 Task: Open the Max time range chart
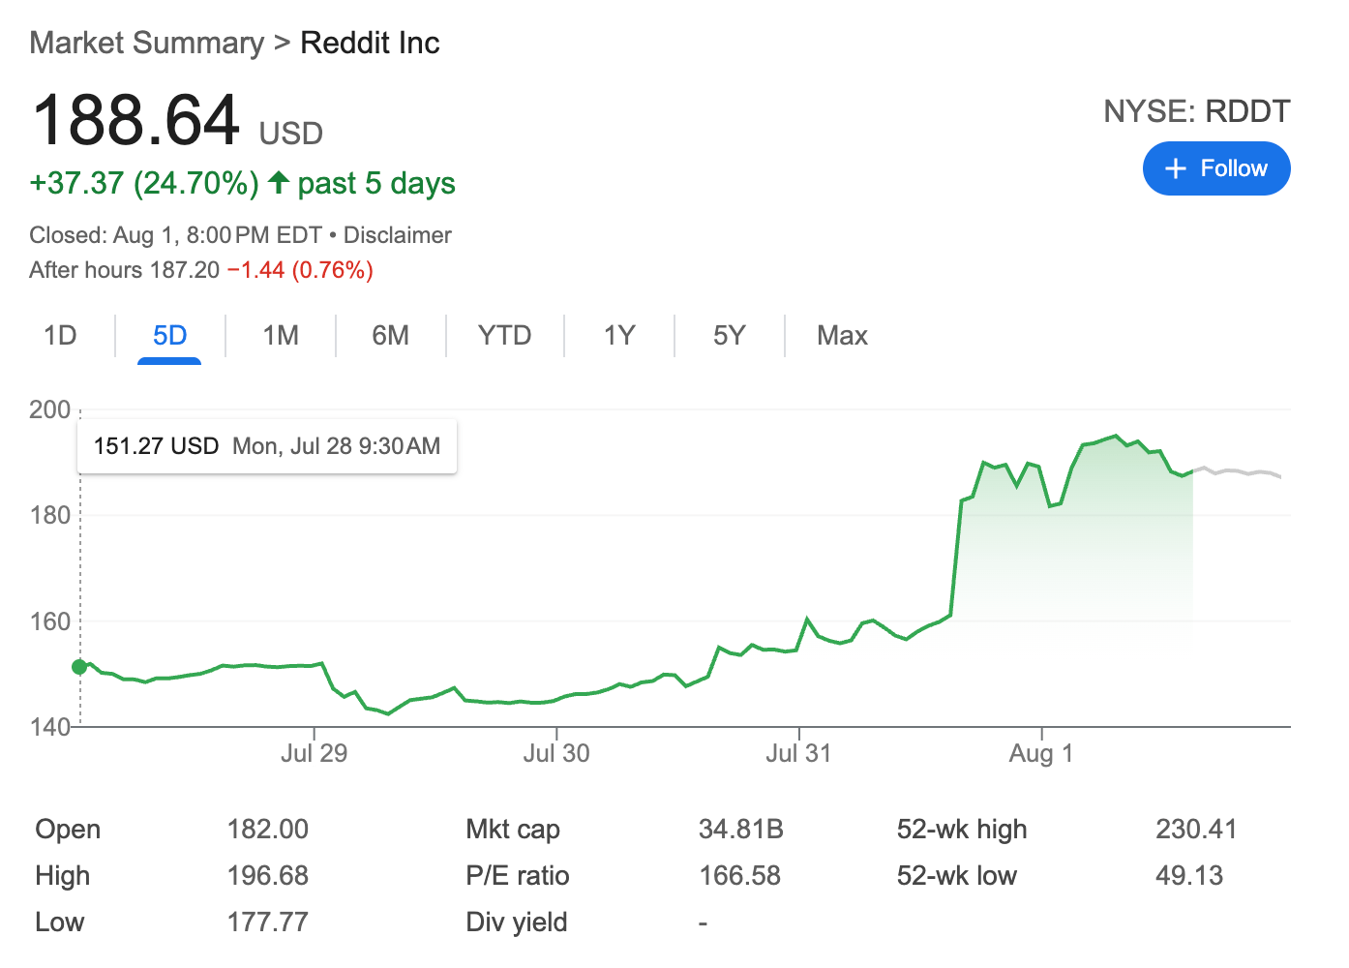[x=841, y=335]
